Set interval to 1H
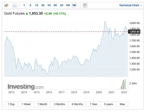 [49, 5]
